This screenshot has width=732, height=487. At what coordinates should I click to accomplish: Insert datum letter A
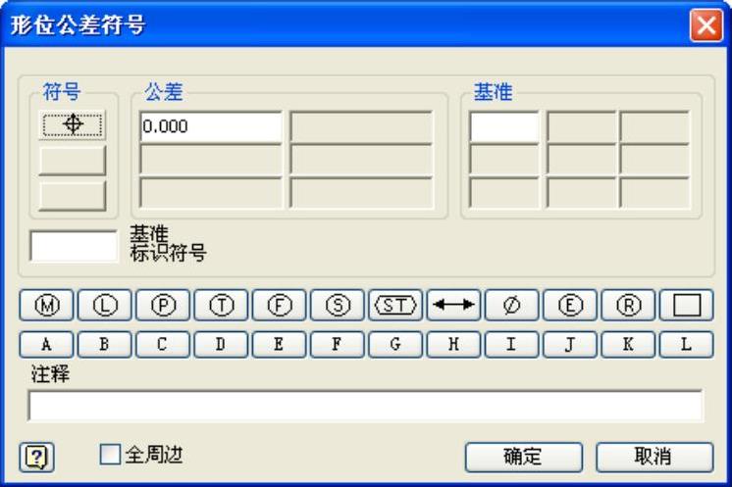tap(47, 344)
